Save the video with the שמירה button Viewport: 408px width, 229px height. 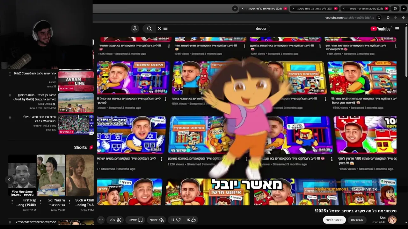click(x=136, y=220)
